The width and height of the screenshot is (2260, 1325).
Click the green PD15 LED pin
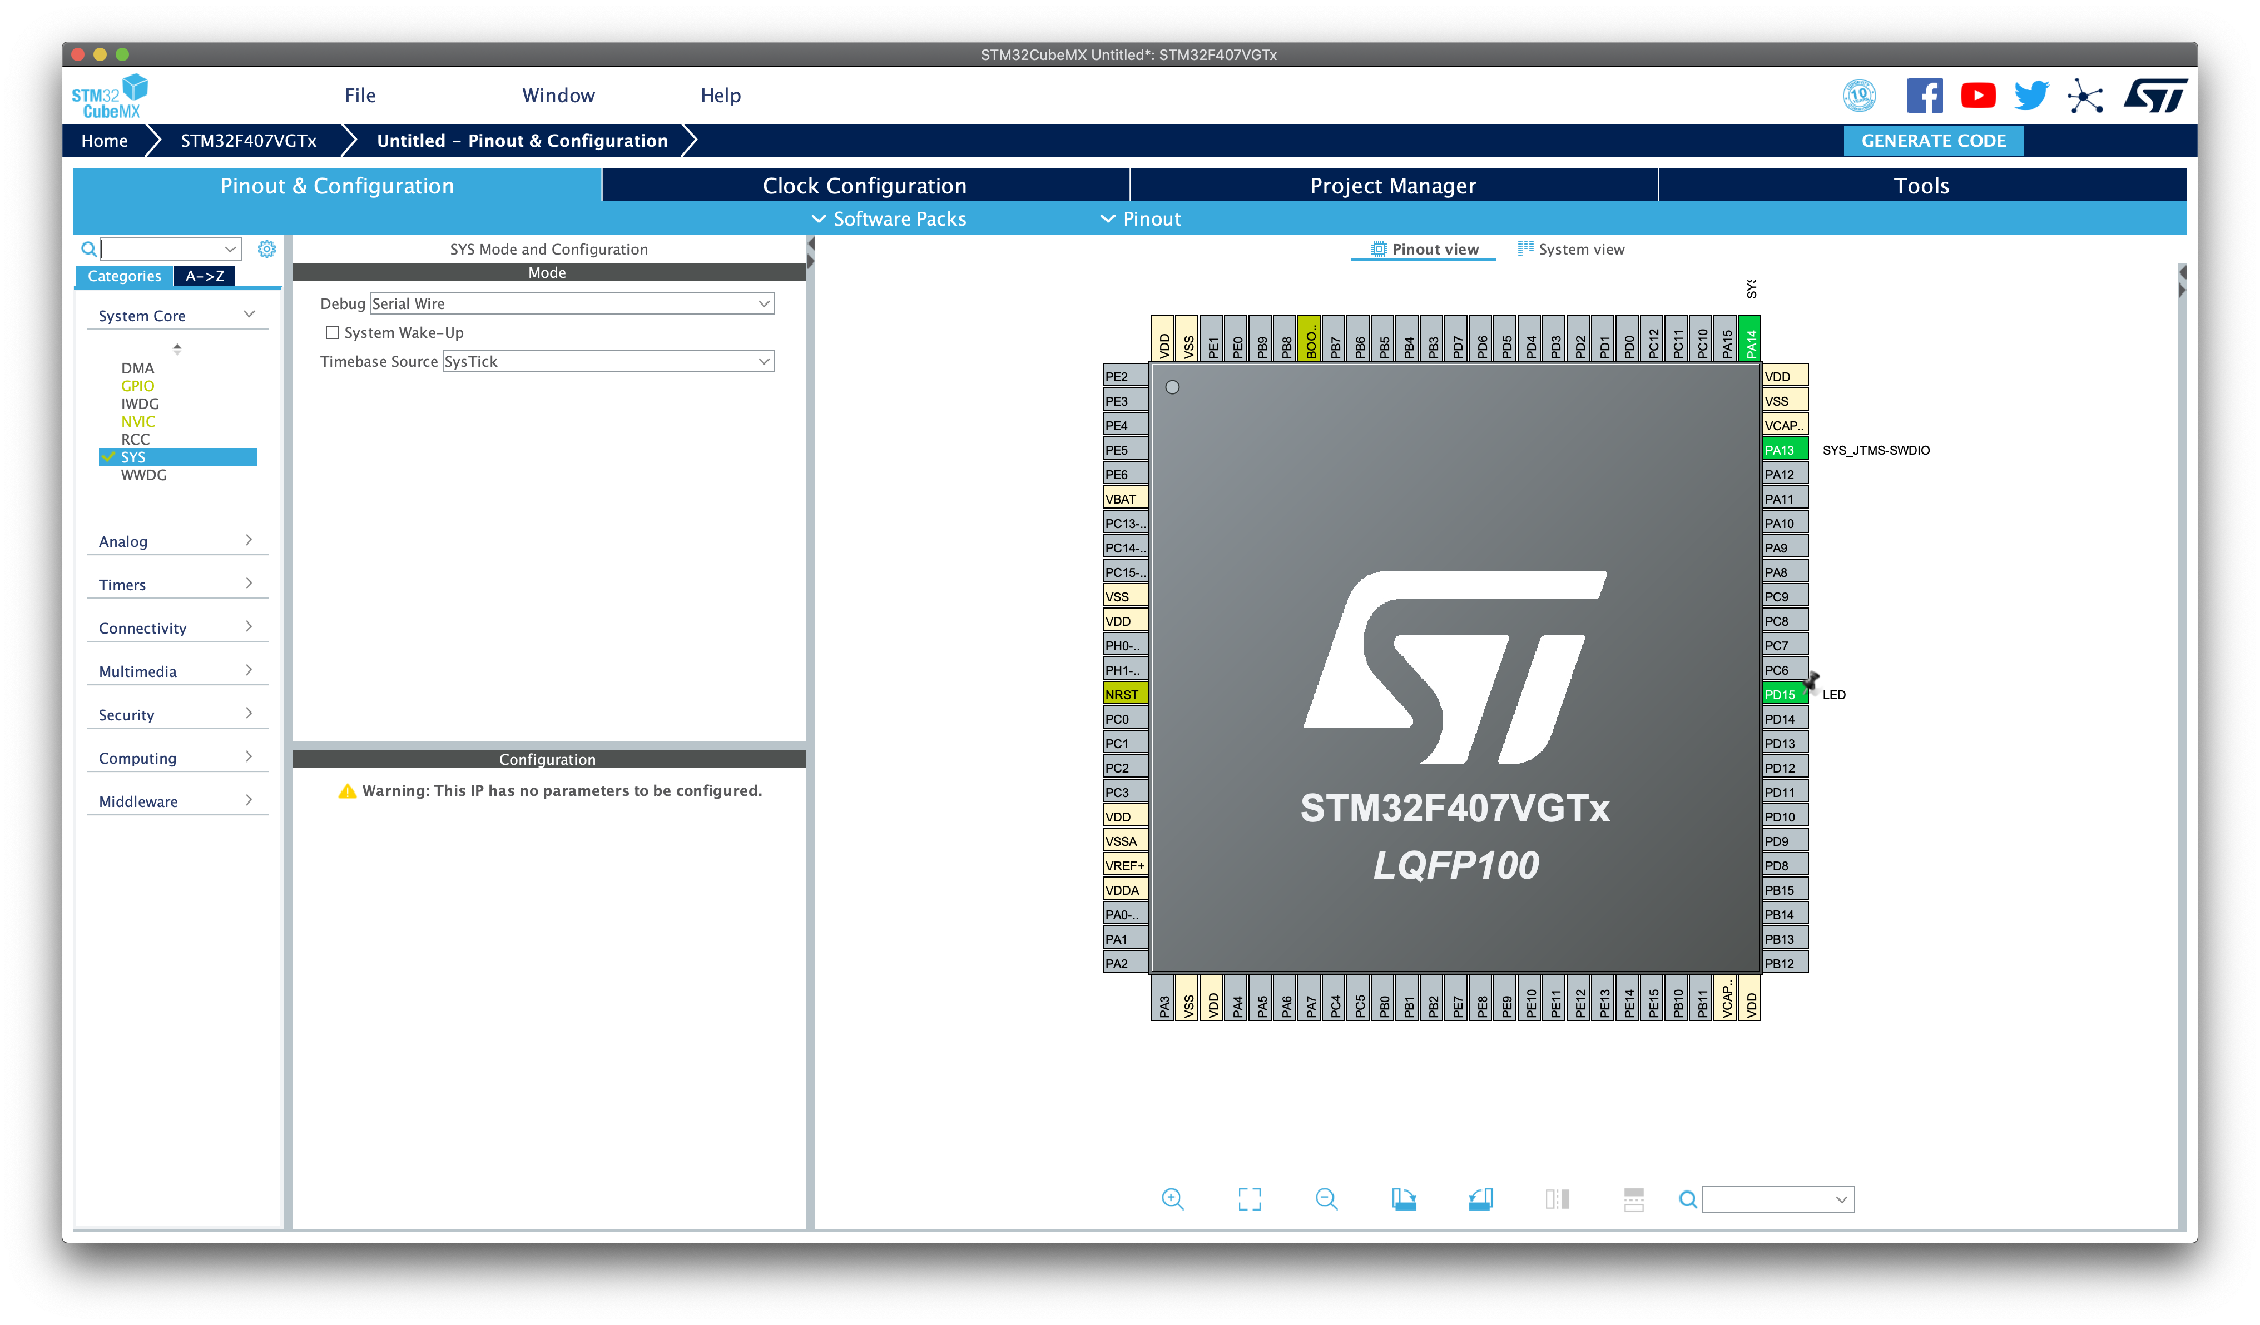click(1783, 694)
